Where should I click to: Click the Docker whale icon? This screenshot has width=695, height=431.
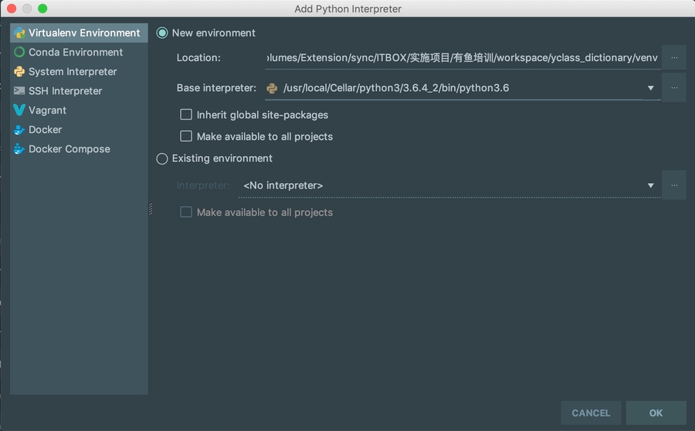pos(19,130)
